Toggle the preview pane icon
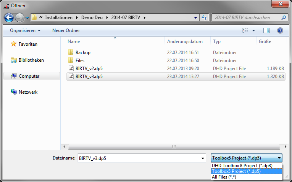Viewport: 292px width, 182px height. [x=266, y=30]
